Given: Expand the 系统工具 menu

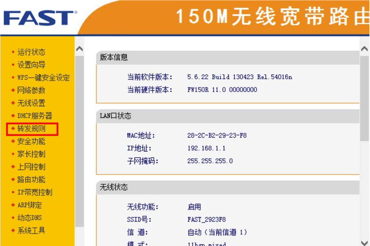Looking at the screenshot, I should pyautogui.click(x=31, y=231).
